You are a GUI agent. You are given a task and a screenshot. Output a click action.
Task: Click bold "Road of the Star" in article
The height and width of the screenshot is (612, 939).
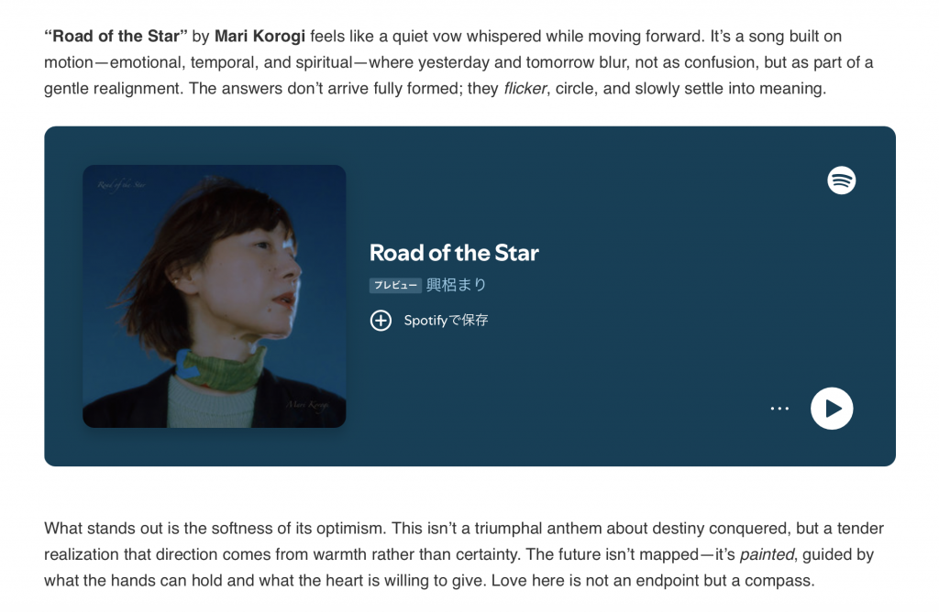(116, 37)
